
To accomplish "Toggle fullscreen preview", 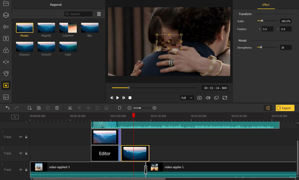I will [225, 98].
